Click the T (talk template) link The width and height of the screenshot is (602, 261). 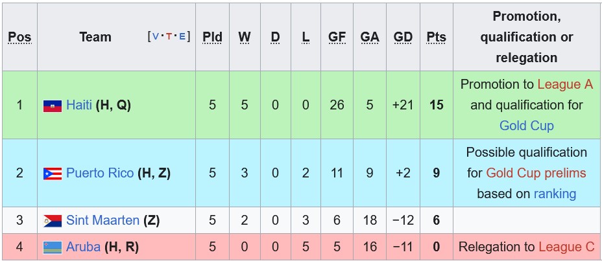pos(169,36)
